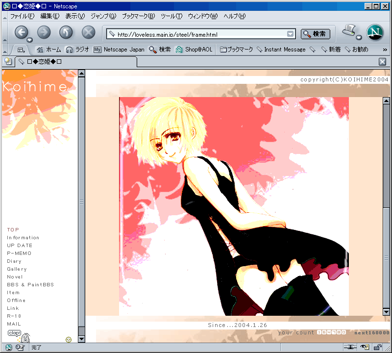Open the ジャンプ(G) menu
This screenshot has height=353, width=392.
(103, 16)
